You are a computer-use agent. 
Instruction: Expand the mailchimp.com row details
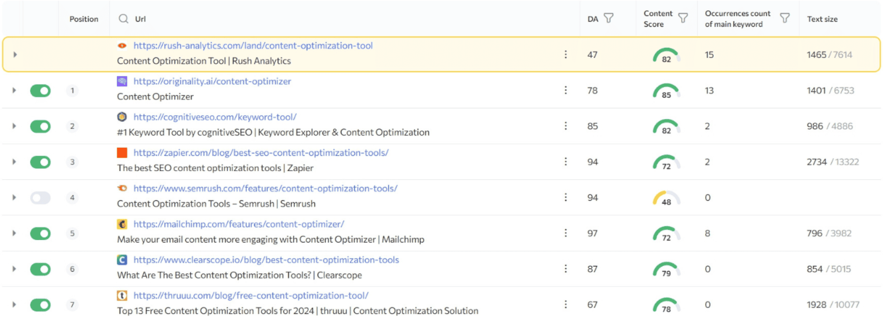pos(14,233)
